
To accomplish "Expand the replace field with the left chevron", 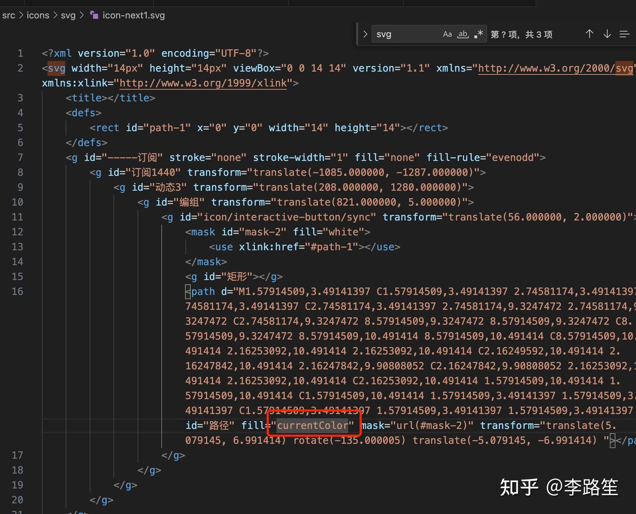I will [365, 34].
